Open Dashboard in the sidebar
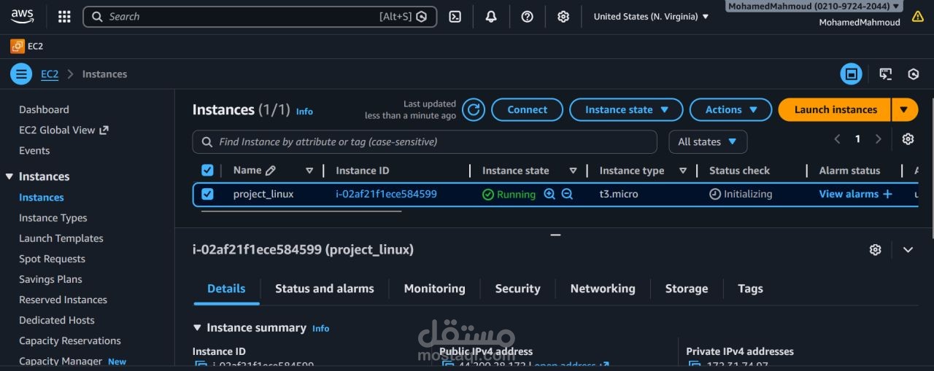This screenshot has height=371, width=934. coord(44,109)
